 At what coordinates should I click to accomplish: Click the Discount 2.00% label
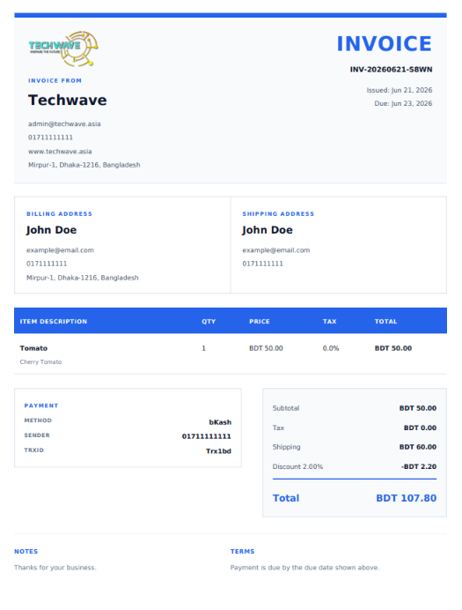[297, 466]
